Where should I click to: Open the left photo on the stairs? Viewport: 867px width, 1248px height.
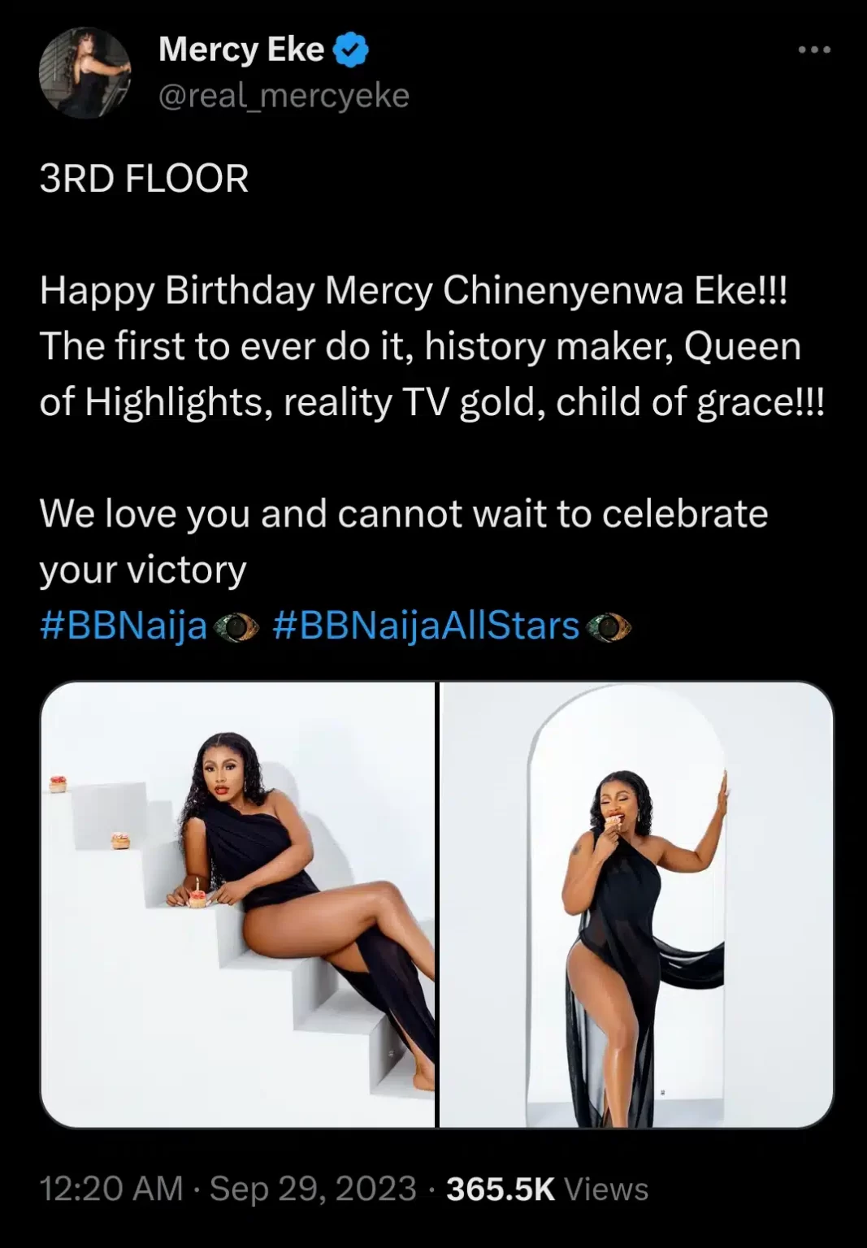pyautogui.click(x=237, y=903)
